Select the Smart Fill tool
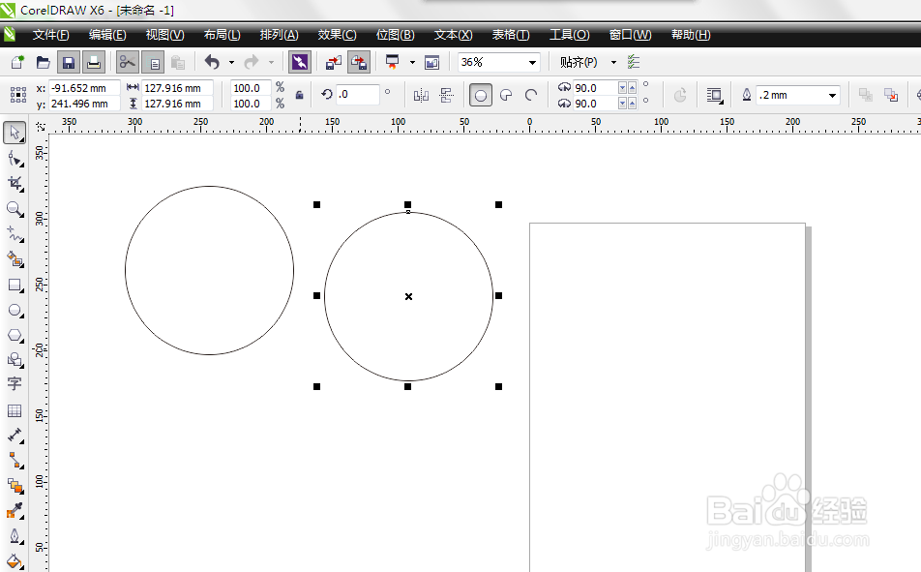 (x=15, y=259)
